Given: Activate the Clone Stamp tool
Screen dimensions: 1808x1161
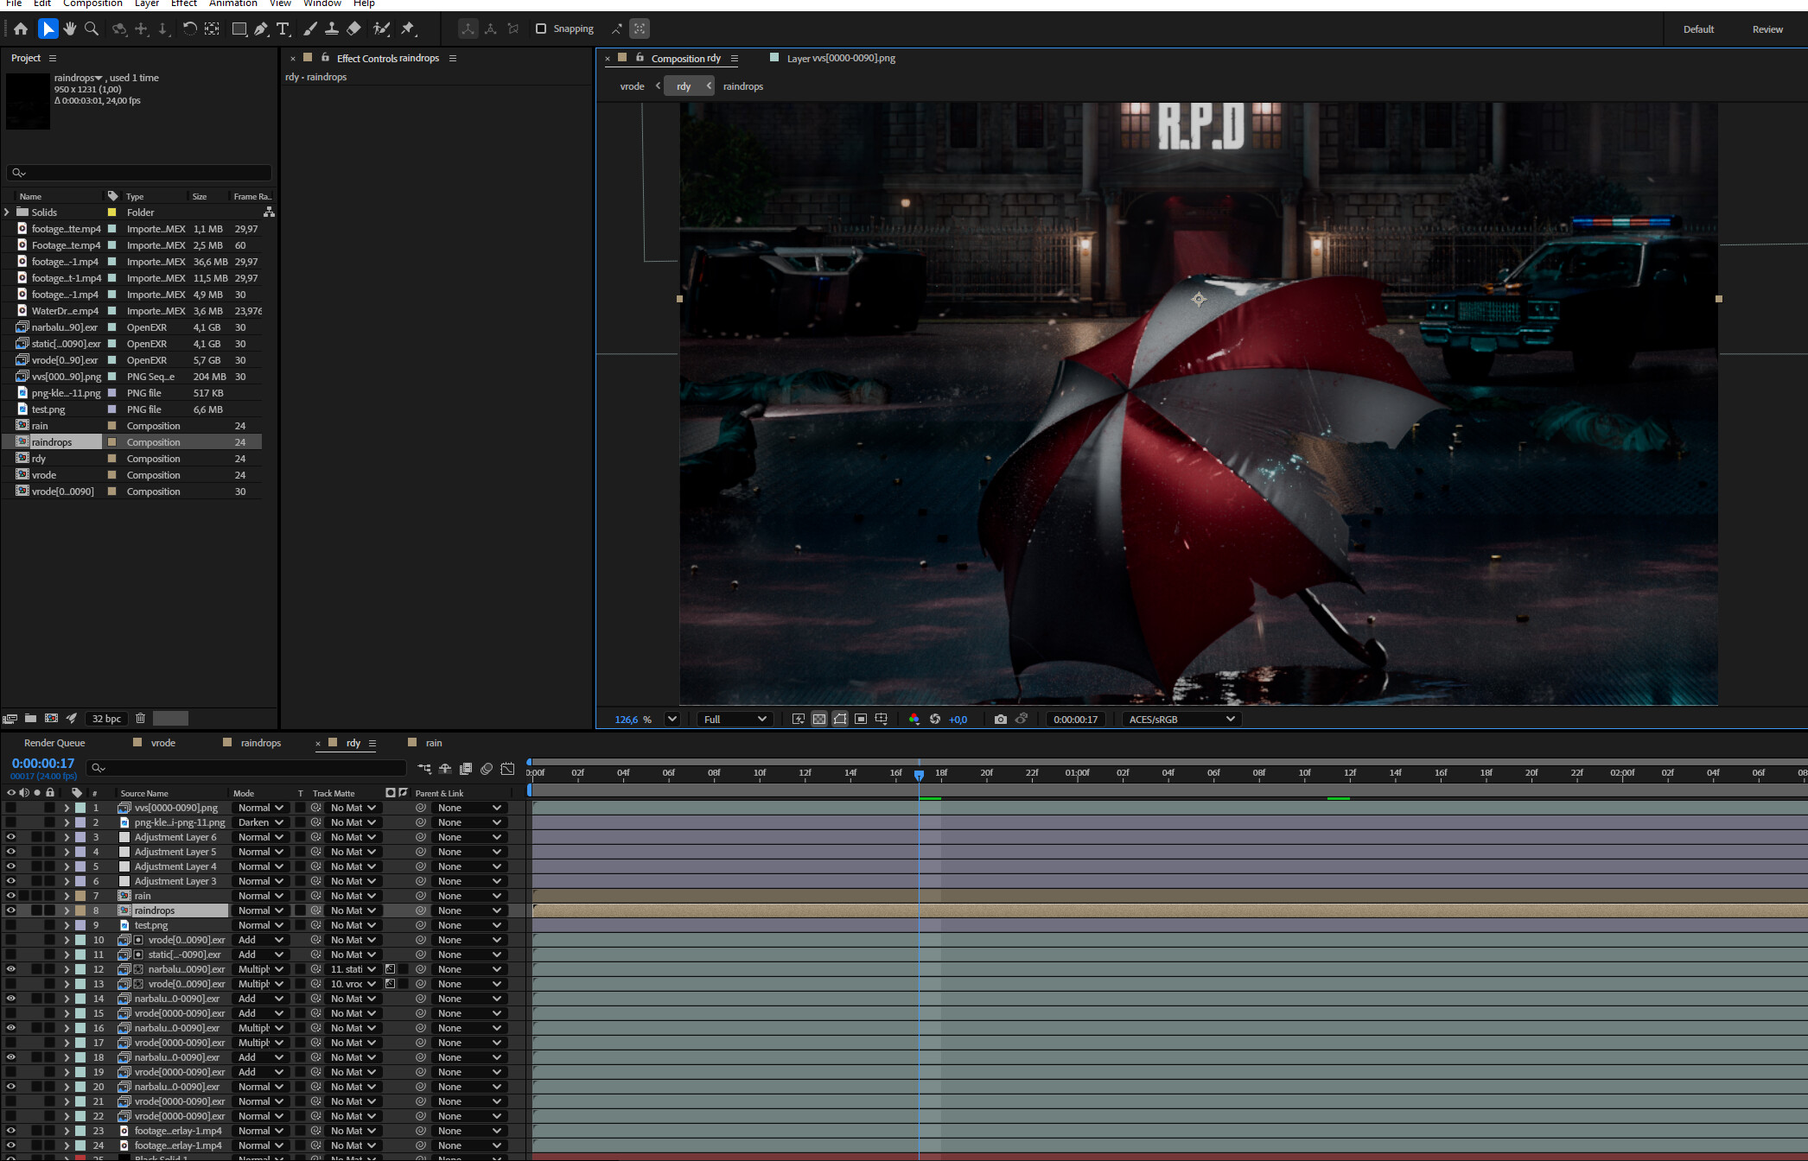Looking at the screenshot, I should pos(331,29).
